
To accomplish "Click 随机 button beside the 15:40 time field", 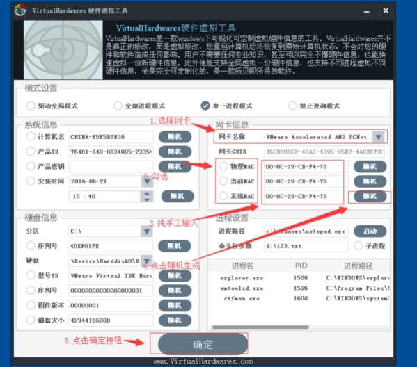I will pyautogui.click(x=178, y=196).
